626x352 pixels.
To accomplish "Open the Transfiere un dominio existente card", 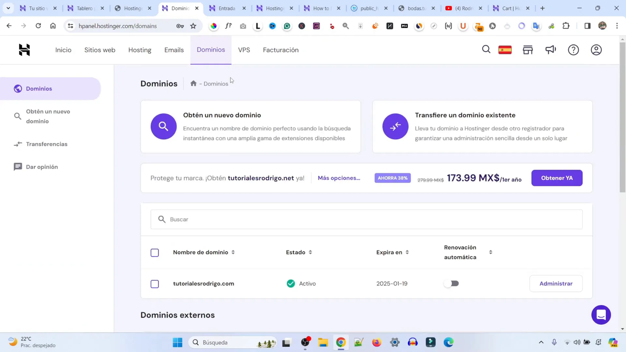I will [482, 126].
